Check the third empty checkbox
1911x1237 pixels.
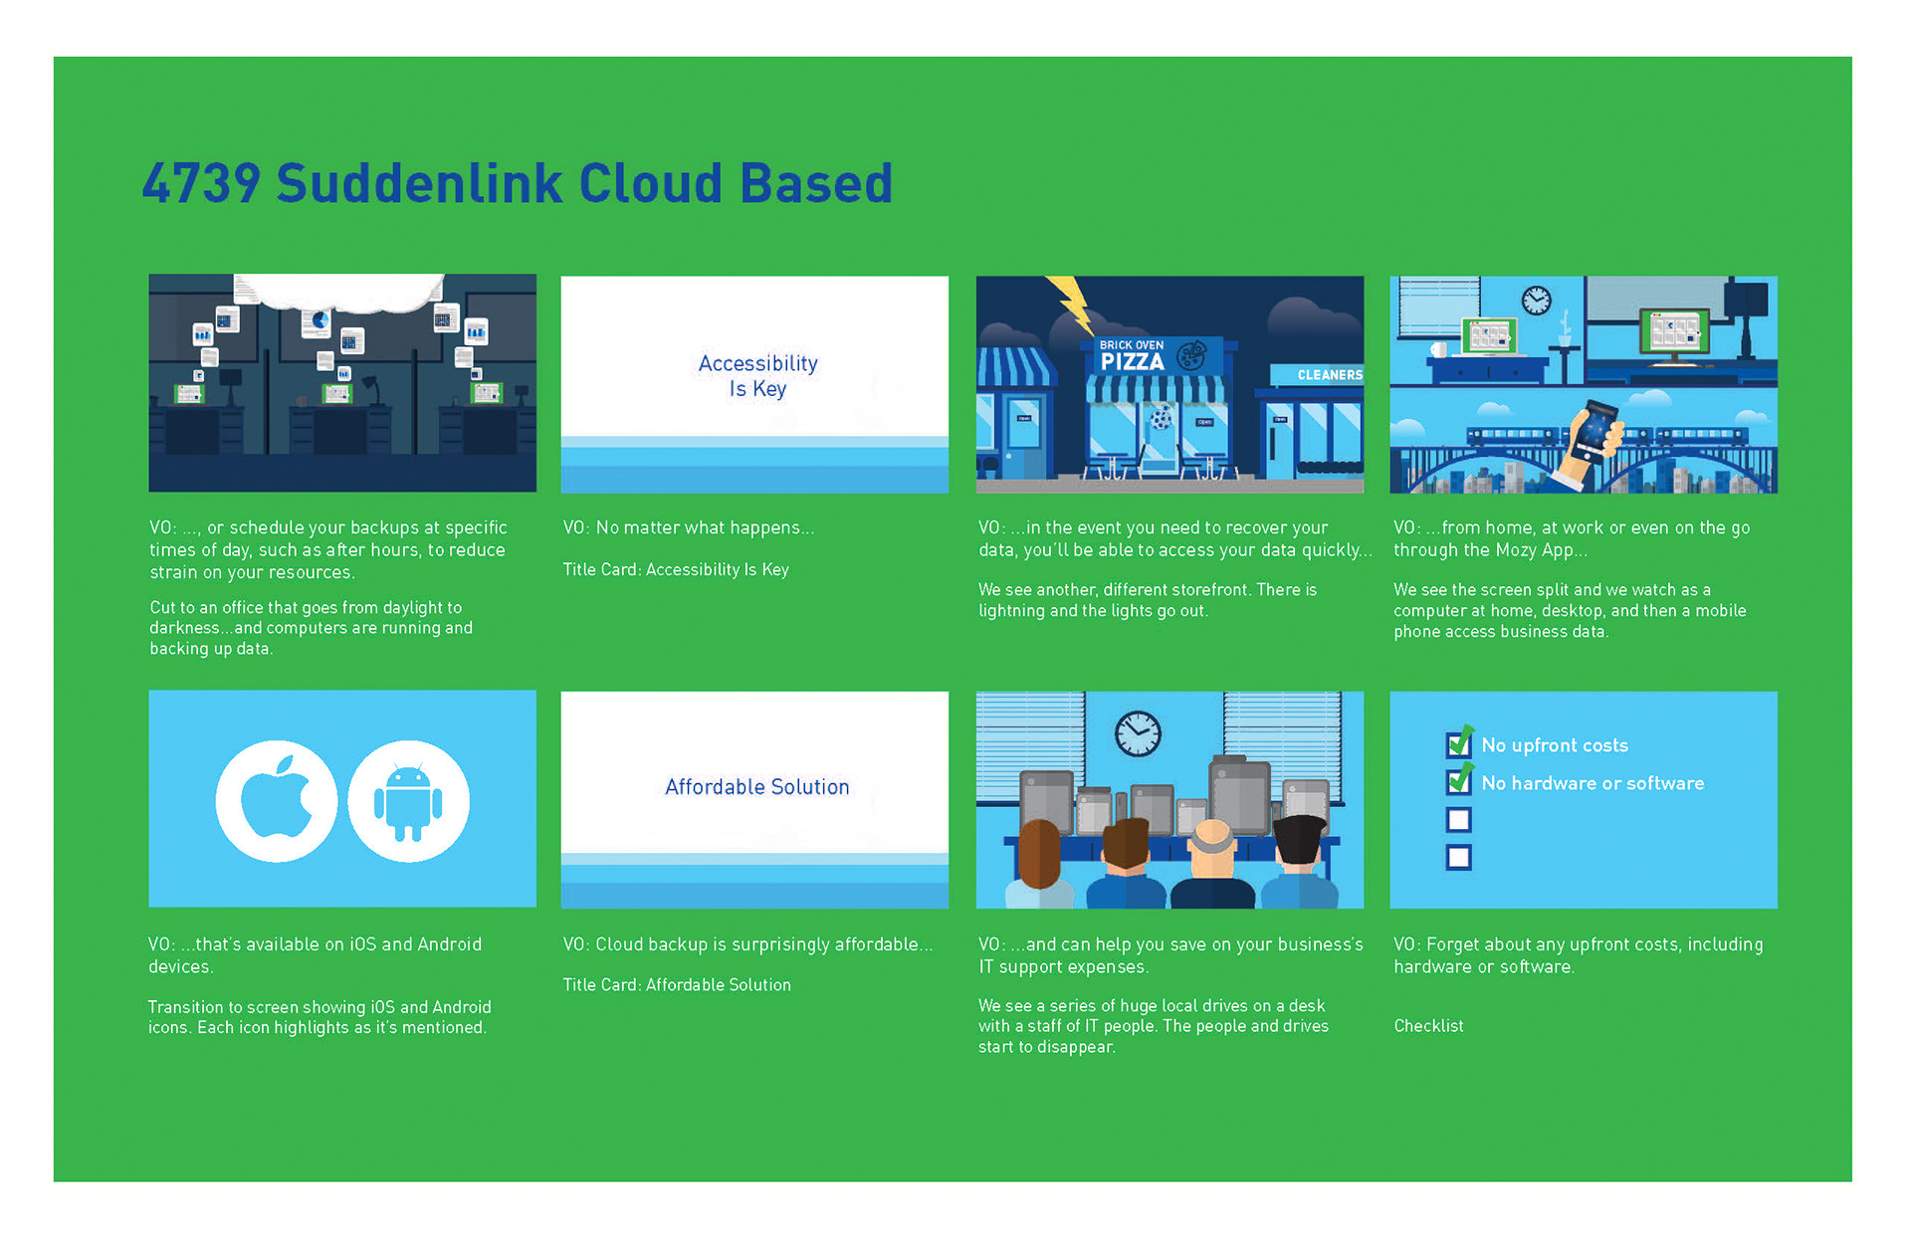click(1459, 820)
